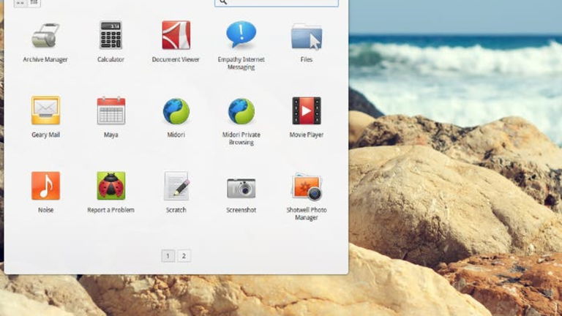Open Maya calendar app

(x=111, y=110)
